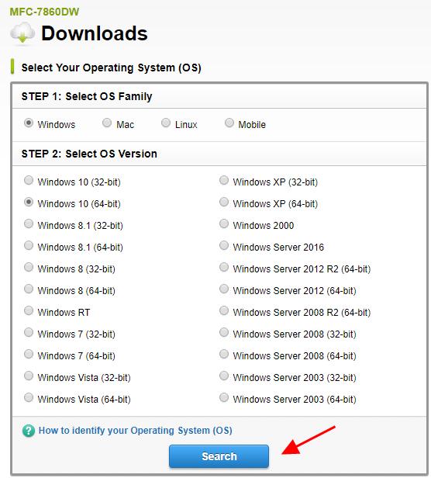Open How to identify your Operating System link
The height and width of the screenshot is (478, 431).
135,431
